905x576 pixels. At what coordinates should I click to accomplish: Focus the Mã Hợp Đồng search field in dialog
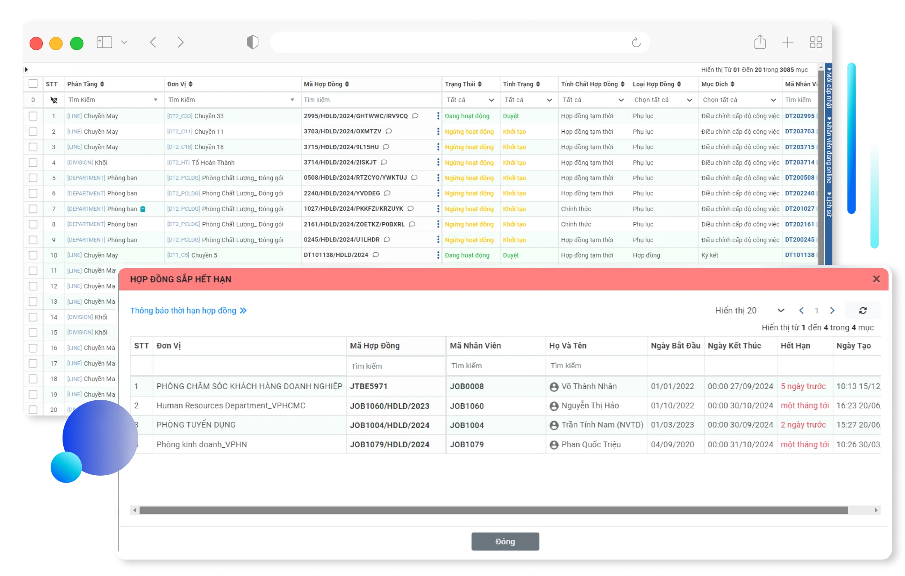tap(396, 366)
